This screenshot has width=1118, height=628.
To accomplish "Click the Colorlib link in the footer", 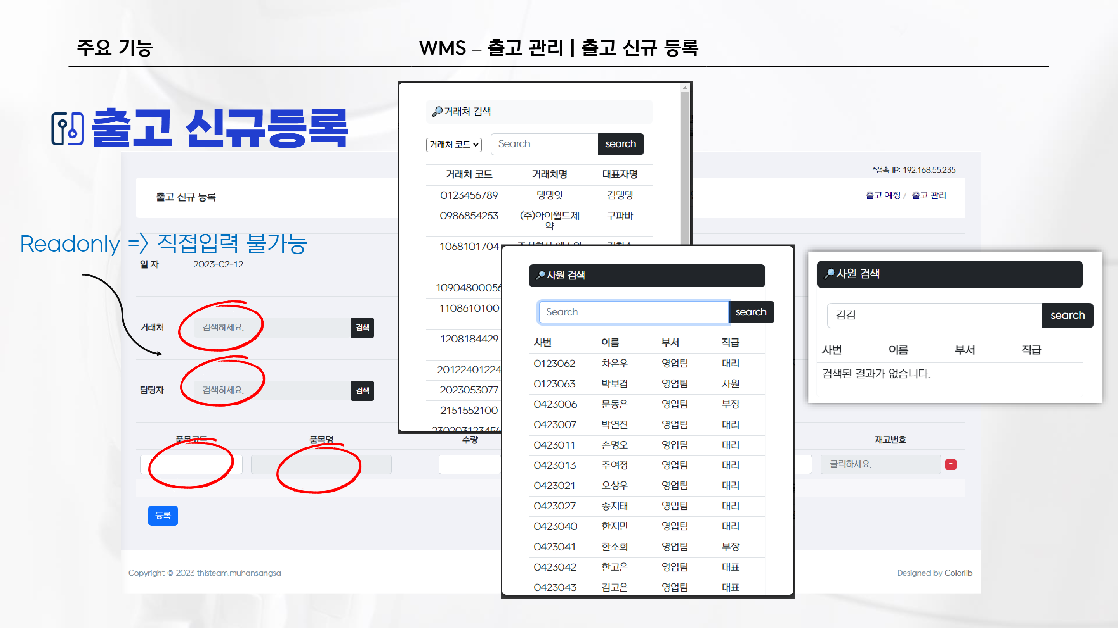I will 958,573.
